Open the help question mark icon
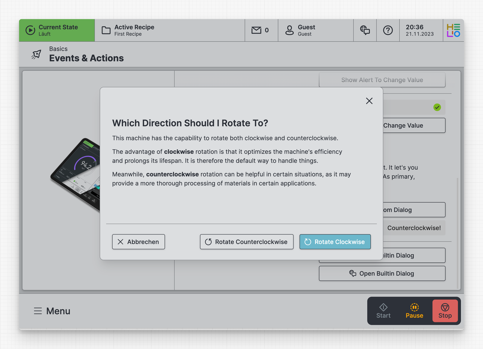The image size is (483, 349). [388, 30]
